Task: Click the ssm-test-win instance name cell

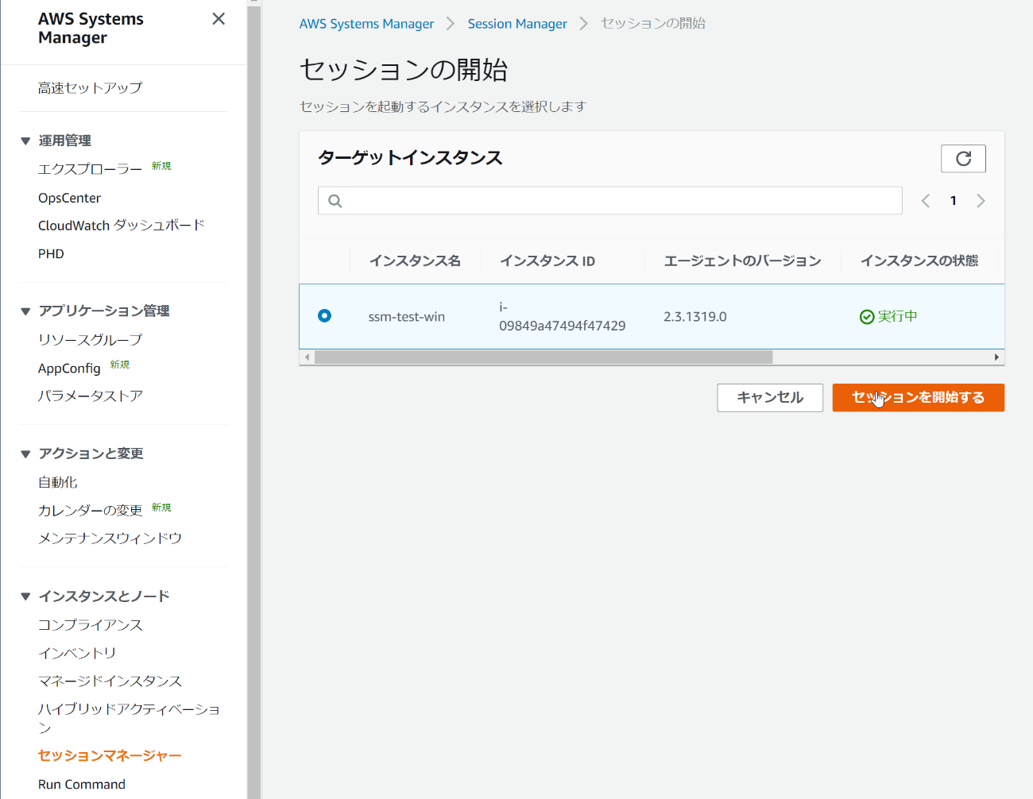Action: coord(407,317)
